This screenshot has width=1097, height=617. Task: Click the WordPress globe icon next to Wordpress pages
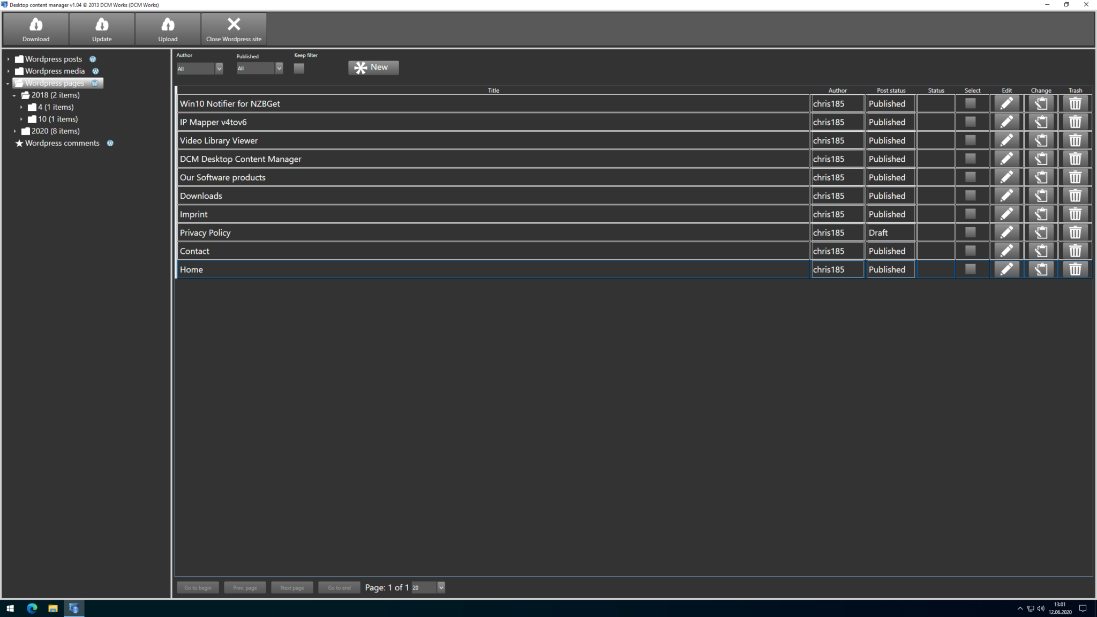[x=95, y=83]
